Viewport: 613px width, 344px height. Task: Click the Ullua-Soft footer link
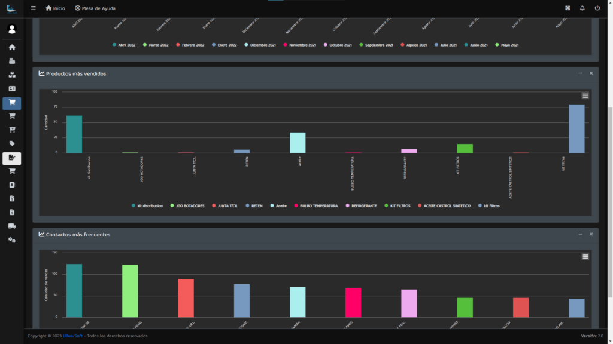(x=72, y=336)
